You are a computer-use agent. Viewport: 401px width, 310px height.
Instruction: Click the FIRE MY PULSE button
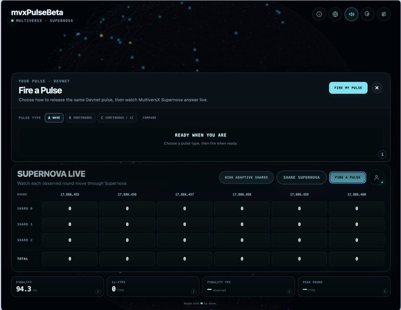click(348, 88)
